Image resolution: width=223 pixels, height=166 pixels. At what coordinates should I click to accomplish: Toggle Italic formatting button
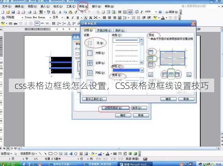[73, 18]
